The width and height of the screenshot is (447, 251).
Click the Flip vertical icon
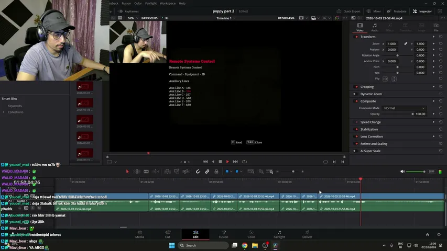394,79
